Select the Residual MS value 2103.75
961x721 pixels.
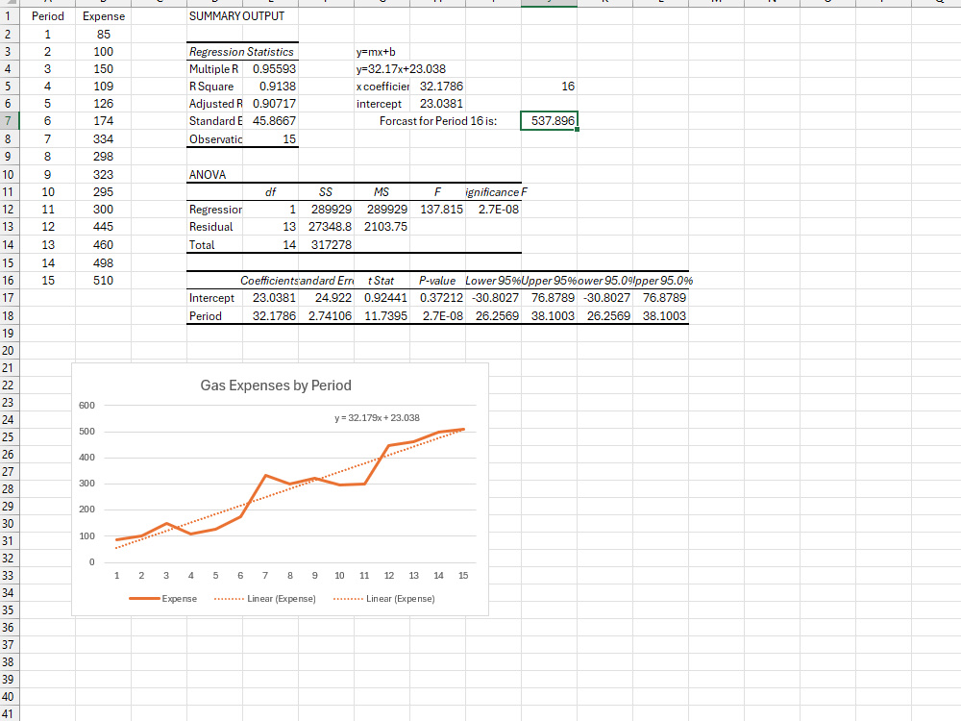[382, 226]
